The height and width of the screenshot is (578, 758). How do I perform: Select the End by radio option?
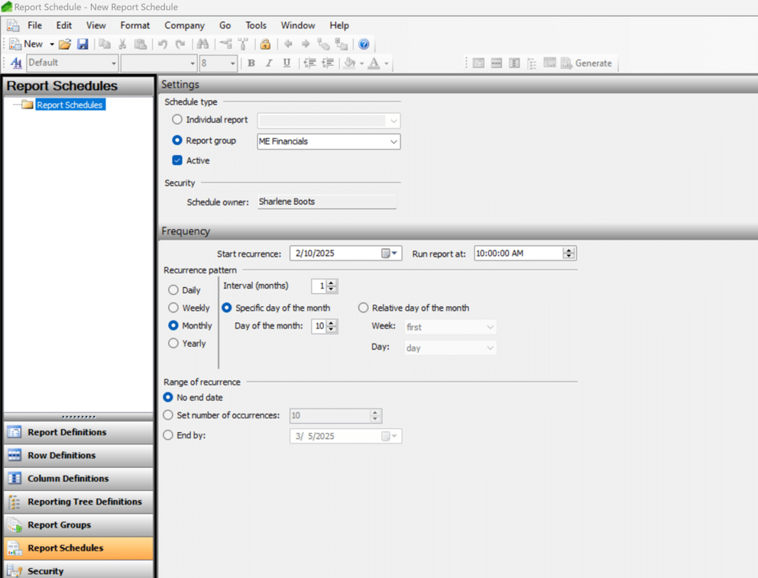(x=169, y=436)
